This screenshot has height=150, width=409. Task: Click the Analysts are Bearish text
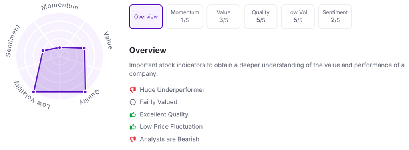(169, 139)
